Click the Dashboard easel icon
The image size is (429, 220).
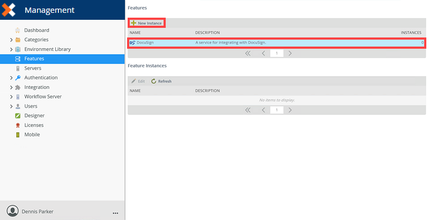click(x=18, y=31)
